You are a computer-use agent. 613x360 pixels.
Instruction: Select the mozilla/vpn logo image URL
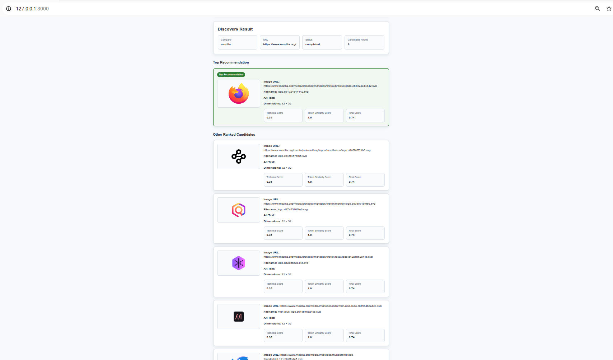pos(317,150)
